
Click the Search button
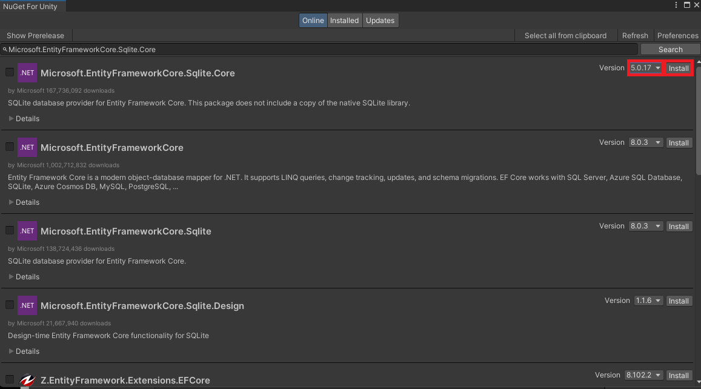[x=670, y=50]
